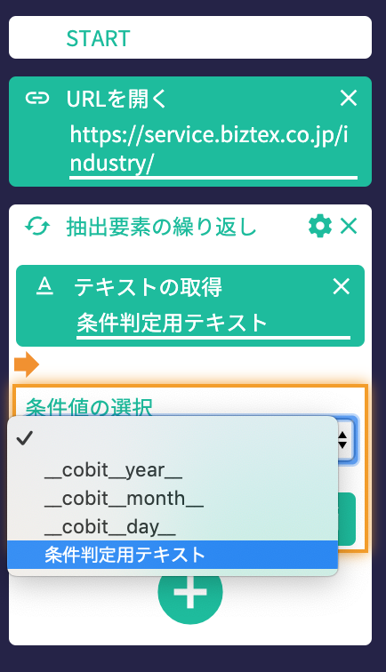Remove the テキストの取得 step with X
The height and width of the screenshot is (672, 386).
[x=342, y=286]
